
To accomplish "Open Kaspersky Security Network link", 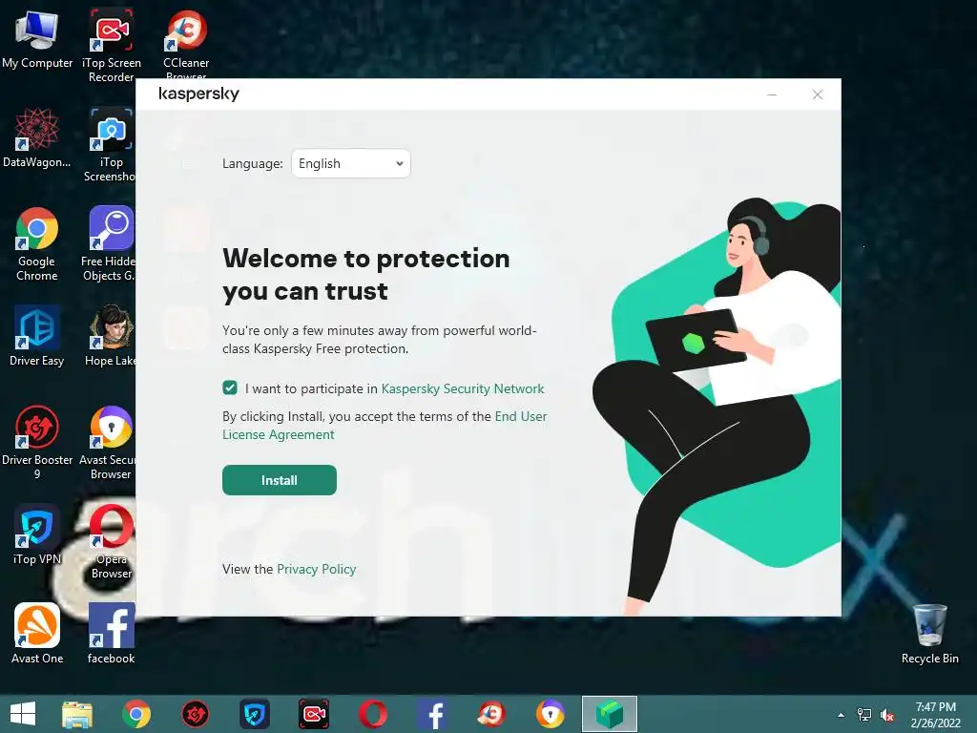I will tap(463, 388).
